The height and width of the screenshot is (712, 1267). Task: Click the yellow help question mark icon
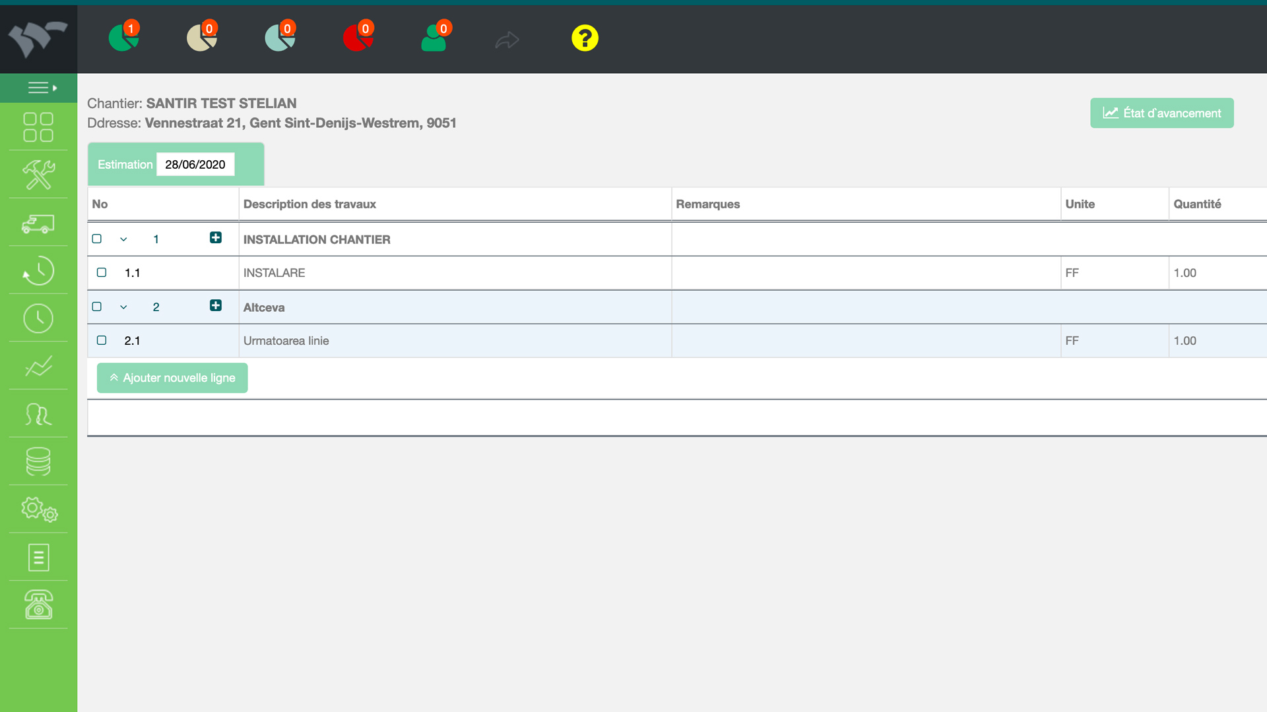pyautogui.click(x=585, y=38)
